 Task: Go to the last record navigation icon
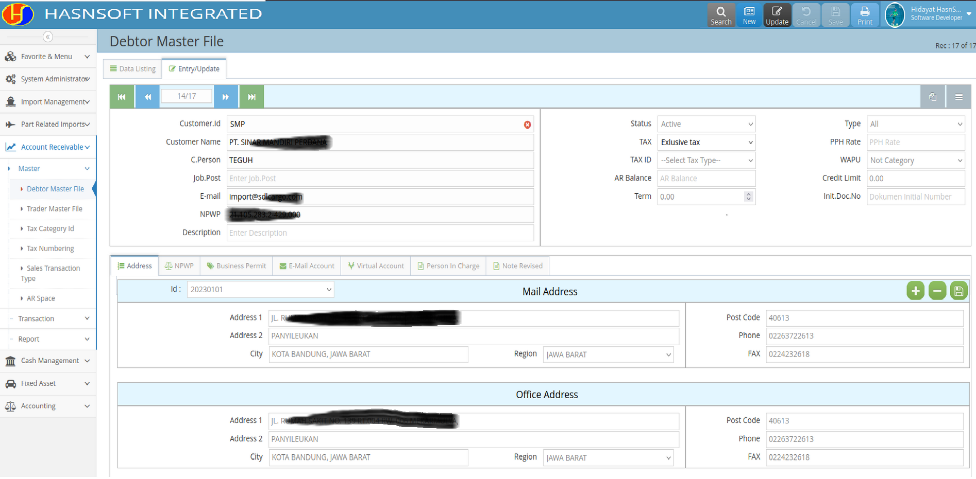251,96
